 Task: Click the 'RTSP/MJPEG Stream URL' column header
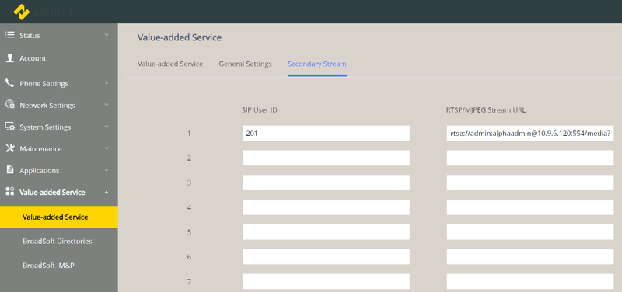486,110
